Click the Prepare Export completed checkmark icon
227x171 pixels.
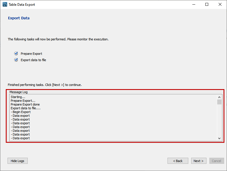[16, 54]
